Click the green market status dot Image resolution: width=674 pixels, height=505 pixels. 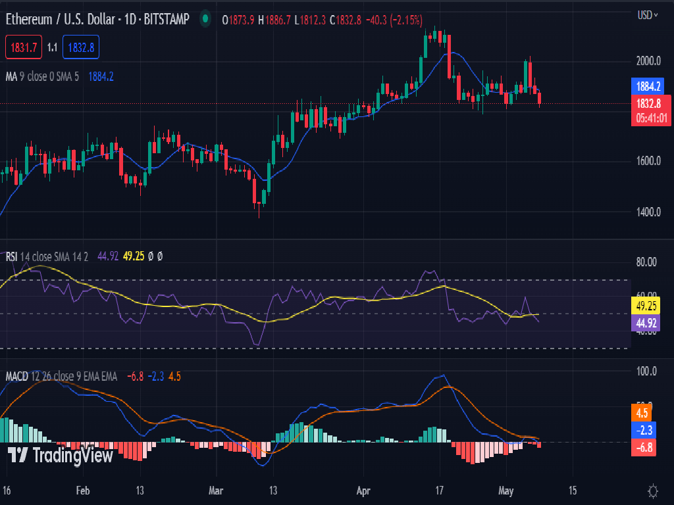coord(206,20)
